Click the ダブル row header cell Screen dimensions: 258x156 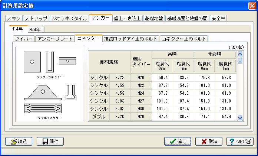pos(99,117)
